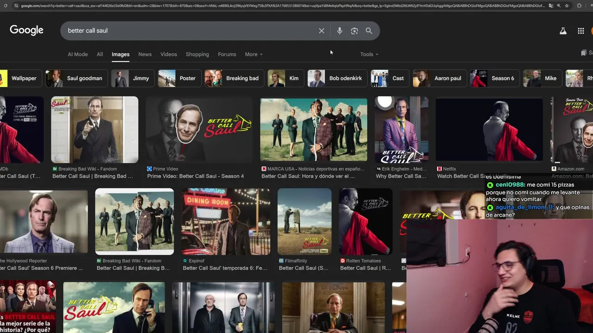
Task: Click chat username cenl0988
Action: (510, 185)
